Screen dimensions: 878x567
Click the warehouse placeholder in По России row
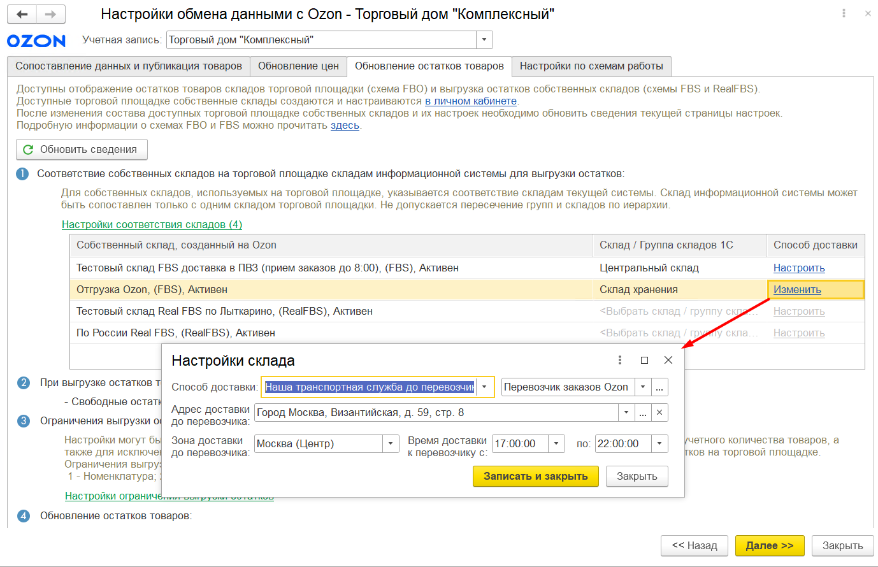click(680, 333)
